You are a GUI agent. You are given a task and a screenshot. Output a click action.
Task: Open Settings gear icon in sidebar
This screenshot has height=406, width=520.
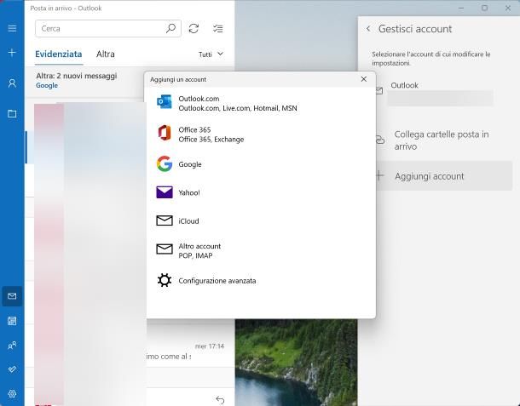[x=12, y=394]
